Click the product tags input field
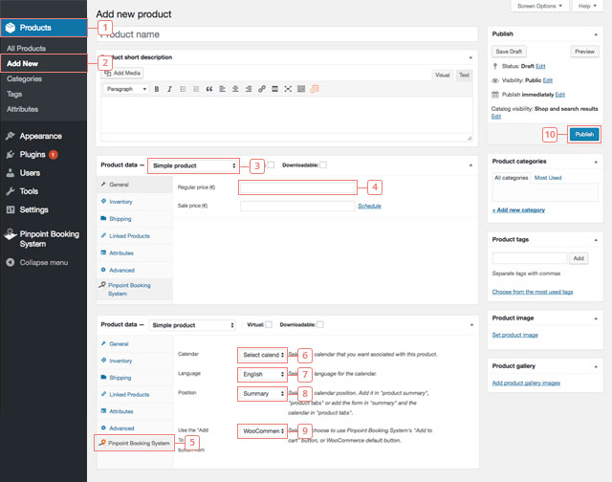 529,258
